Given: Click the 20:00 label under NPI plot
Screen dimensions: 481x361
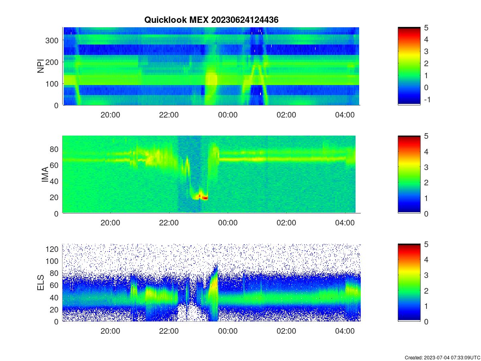Looking at the screenshot, I should point(110,115).
